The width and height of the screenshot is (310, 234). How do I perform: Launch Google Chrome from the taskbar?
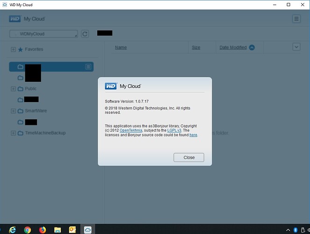(28, 230)
